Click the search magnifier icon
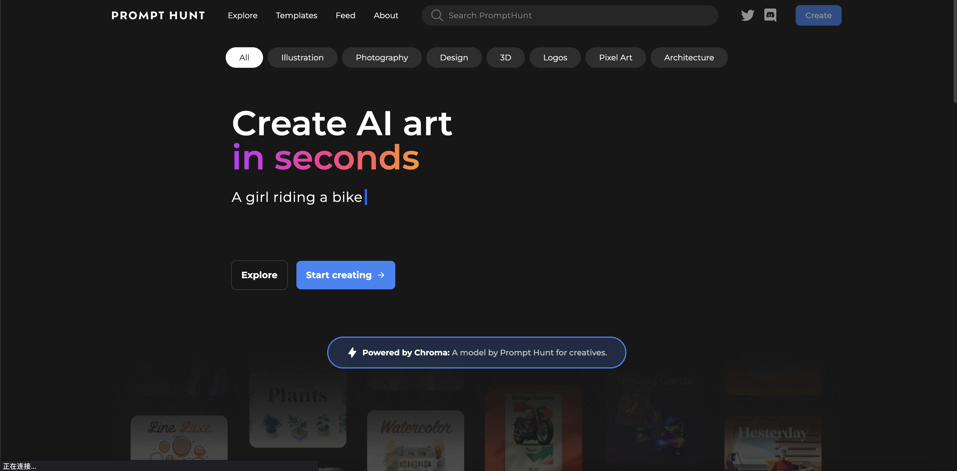Viewport: 957px width, 471px height. click(437, 15)
